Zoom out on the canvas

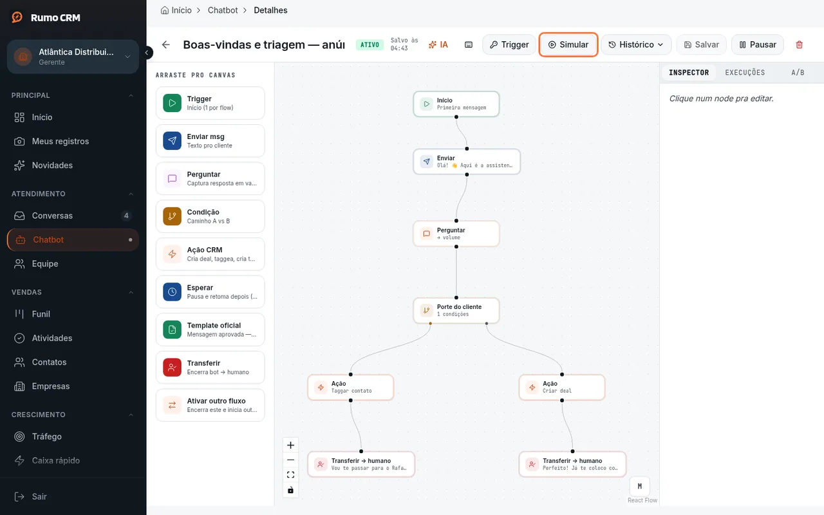click(x=290, y=460)
